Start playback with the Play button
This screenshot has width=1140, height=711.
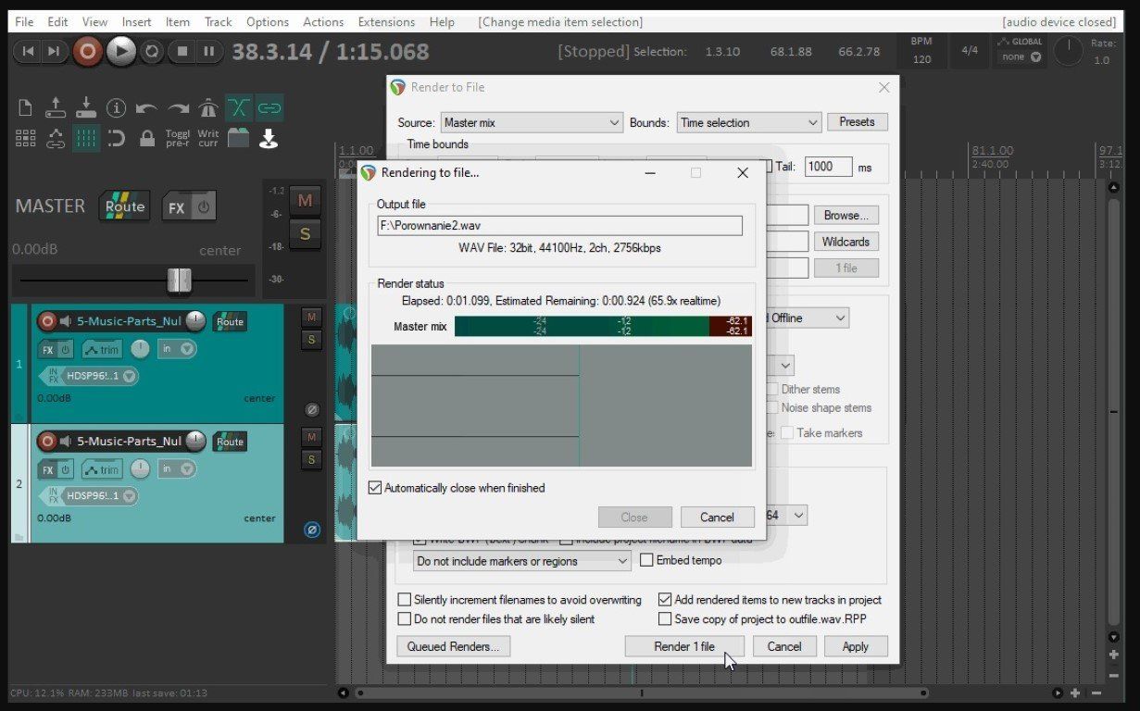tap(121, 52)
